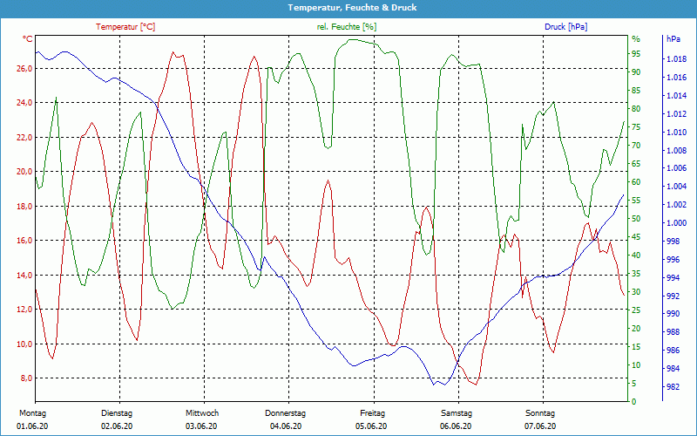This screenshot has width=697, height=436.
Task: Select the 'Donnerstag' day label
Action: (x=286, y=413)
